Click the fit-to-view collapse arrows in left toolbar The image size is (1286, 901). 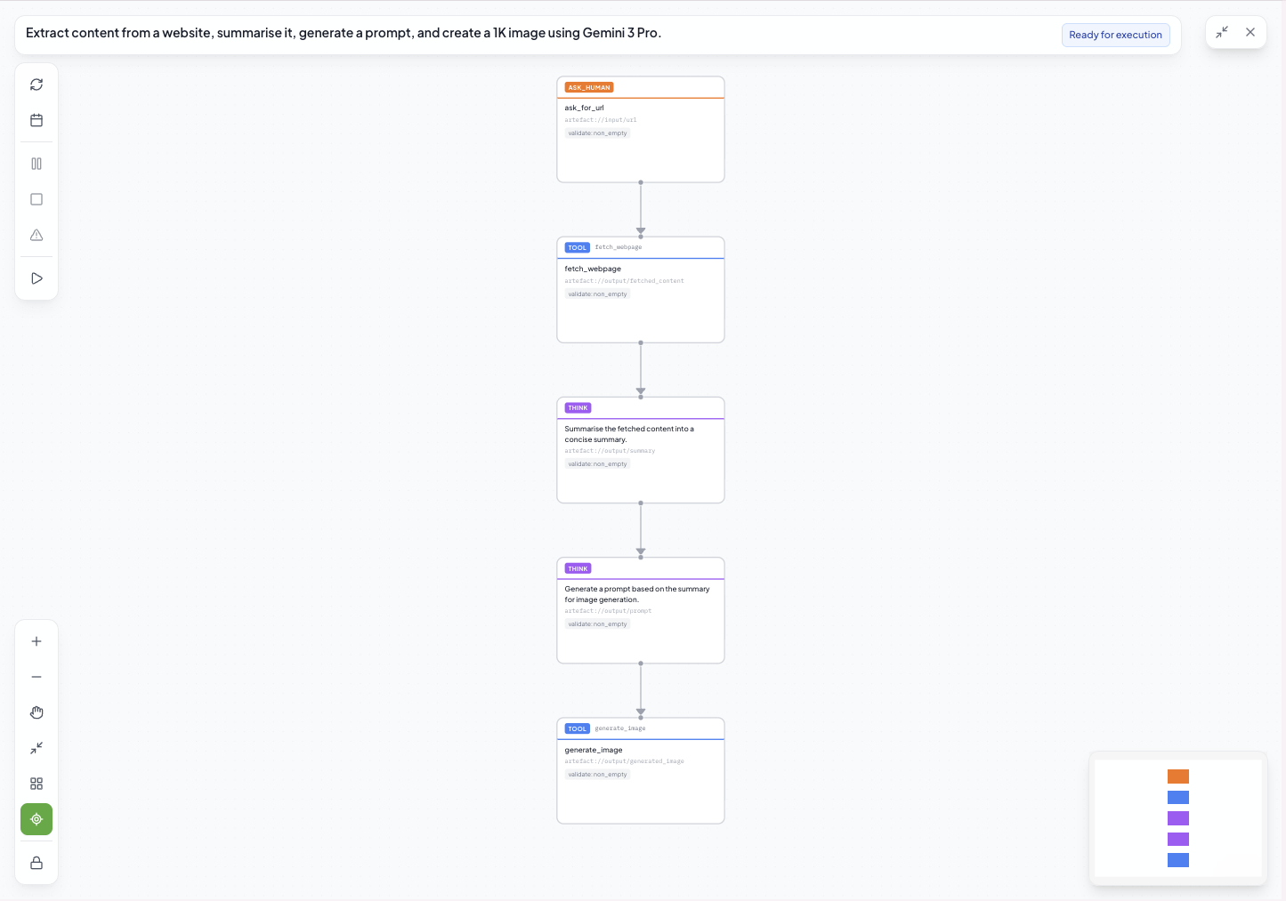point(36,748)
